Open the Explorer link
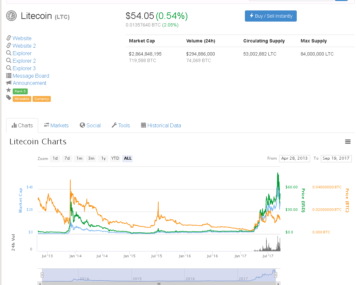356x285 pixels. (x=22, y=53)
